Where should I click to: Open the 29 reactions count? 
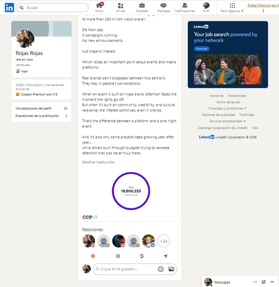(x=90, y=217)
